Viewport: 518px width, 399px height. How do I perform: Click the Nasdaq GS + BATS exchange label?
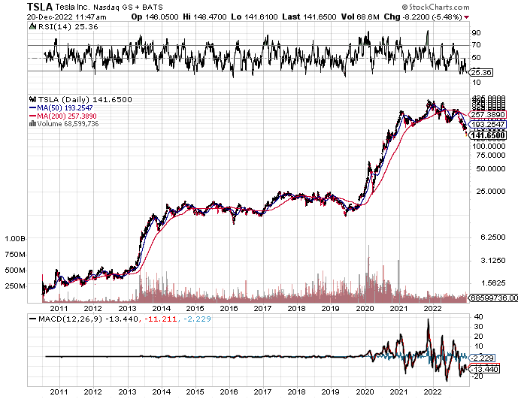point(128,7)
